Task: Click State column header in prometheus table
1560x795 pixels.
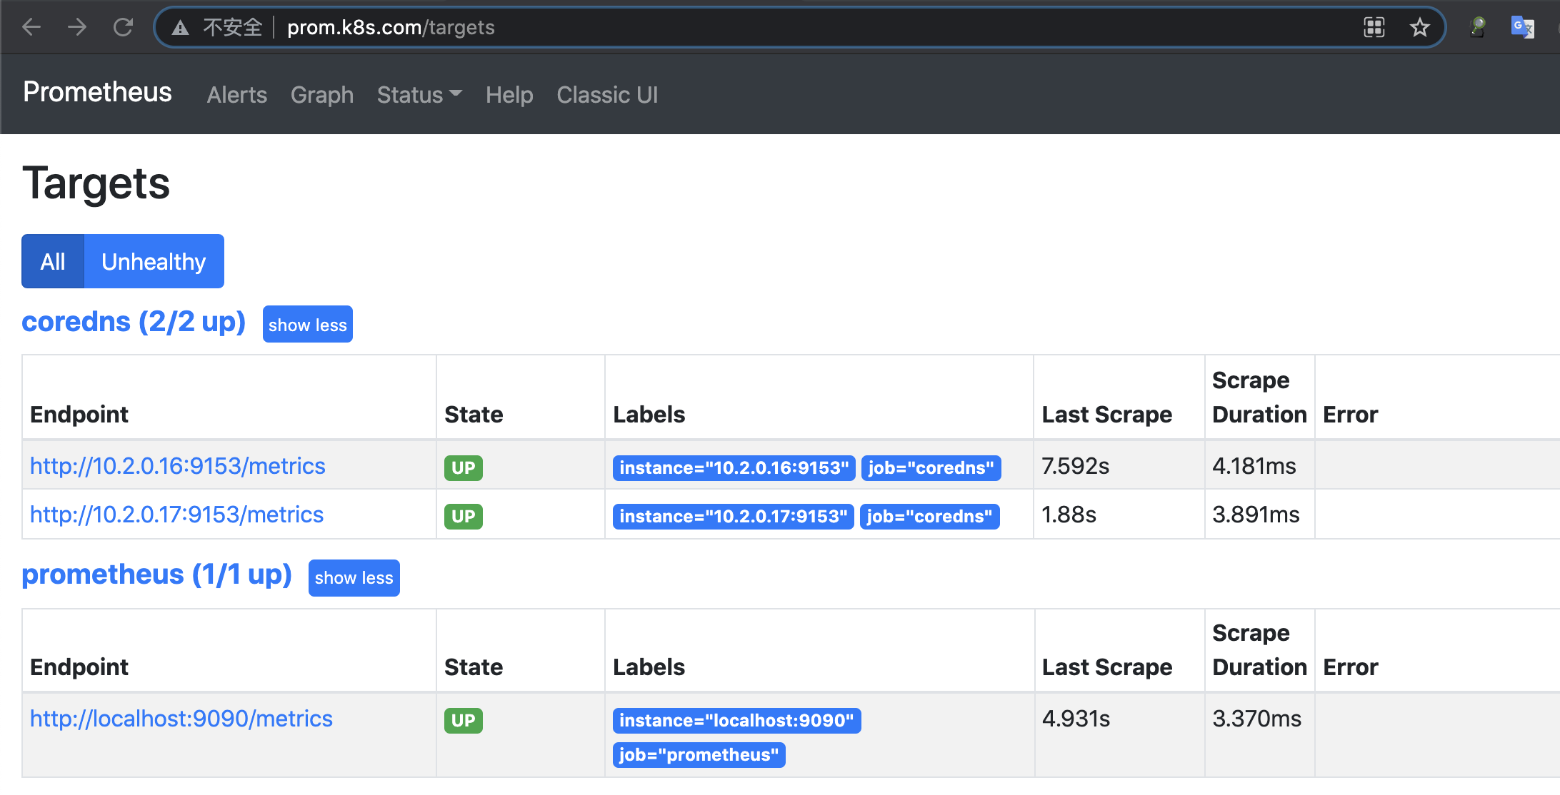Action: [474, 667]
